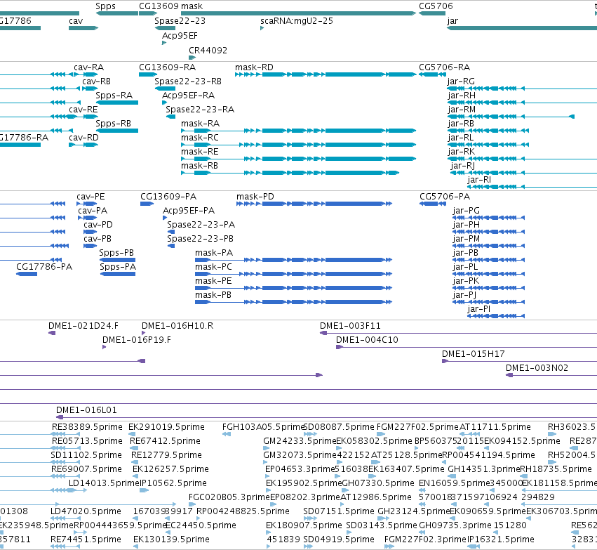Click the DME1-004C10 clone label
The height and width of the screenshot is (550, 597).
coord(367,340)
